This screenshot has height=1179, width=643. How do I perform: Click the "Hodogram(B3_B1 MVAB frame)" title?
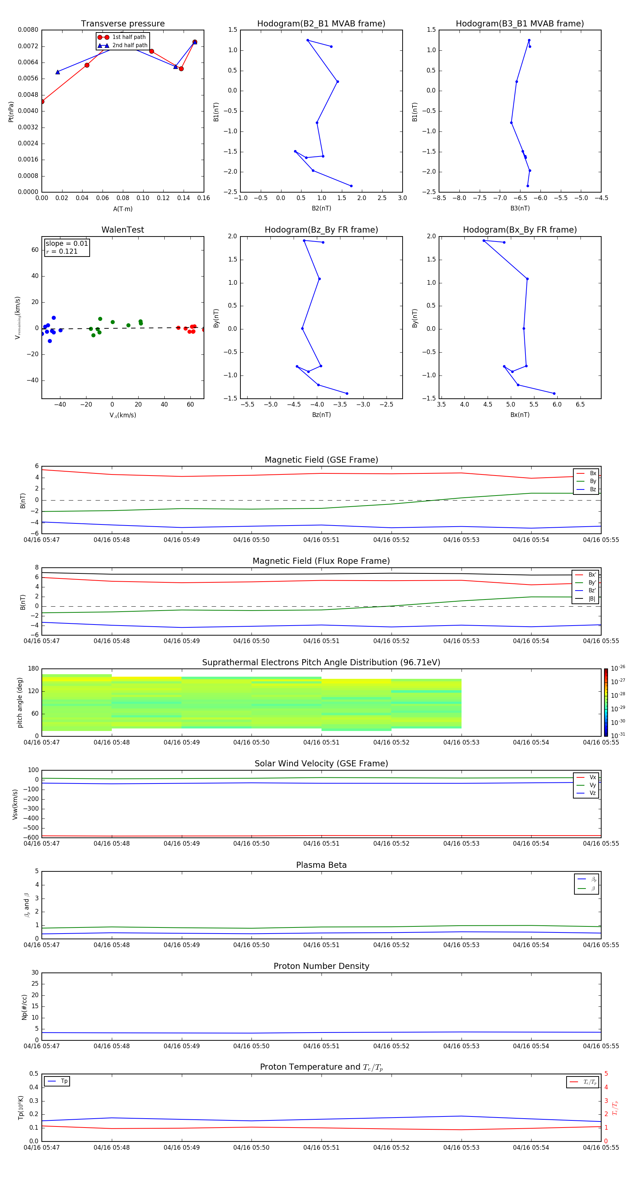520,24
